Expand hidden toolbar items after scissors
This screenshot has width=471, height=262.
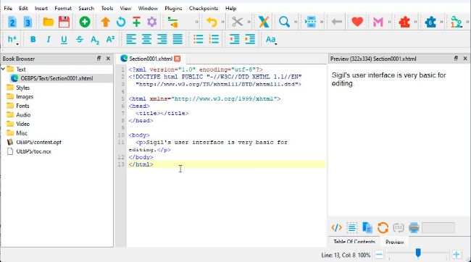[x=249, y=22]
